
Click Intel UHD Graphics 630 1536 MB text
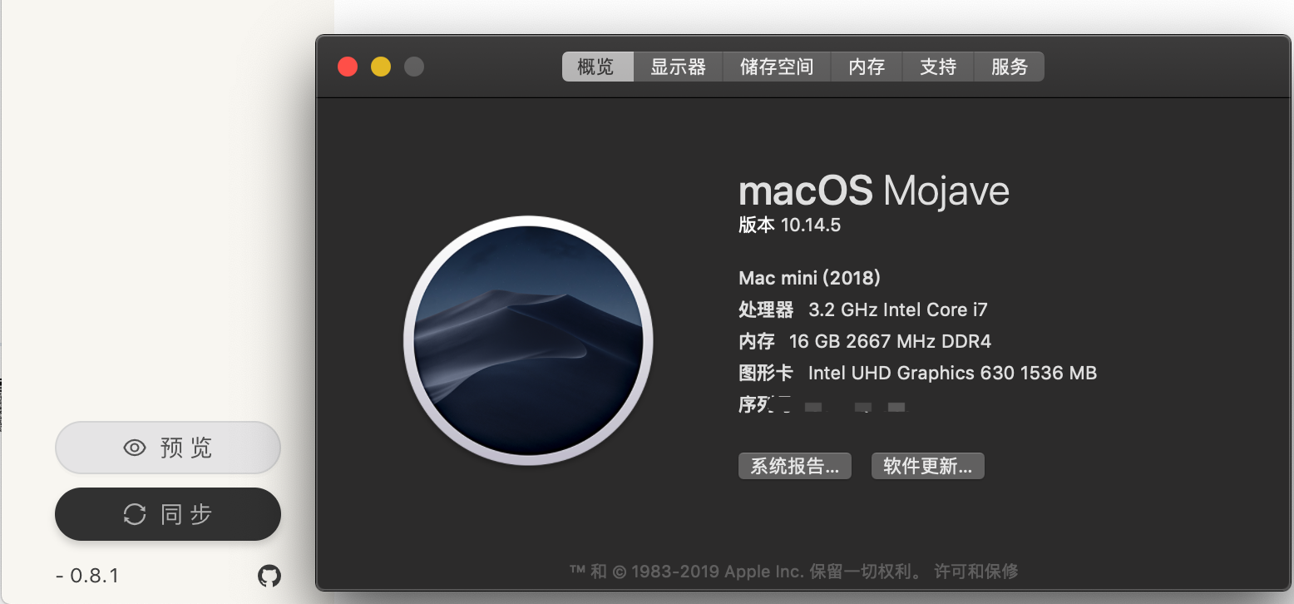[952, 373]
